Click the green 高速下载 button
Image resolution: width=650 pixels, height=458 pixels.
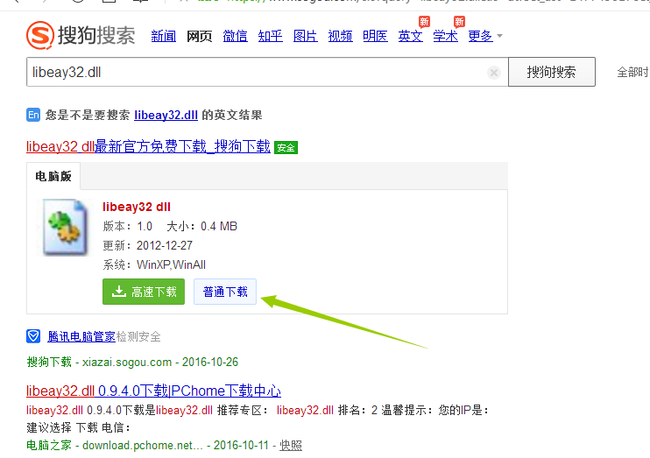[x=144, y=292]
